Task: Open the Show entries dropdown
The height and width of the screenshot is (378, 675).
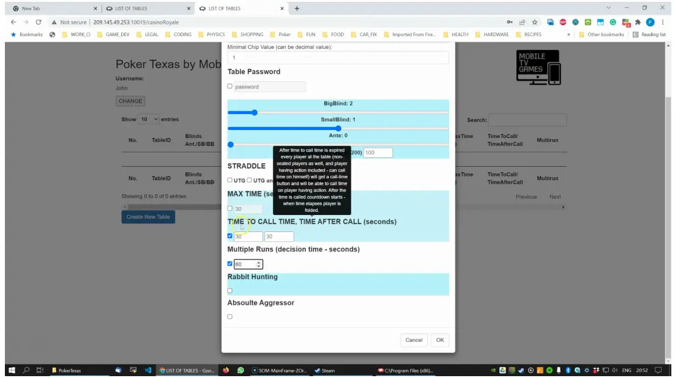Action: tap(149, 120)
